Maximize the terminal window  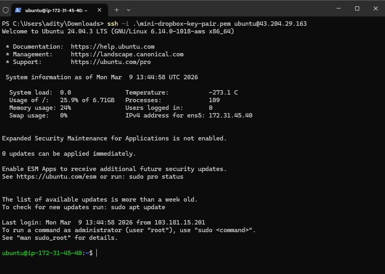click(x=357, y=8)
